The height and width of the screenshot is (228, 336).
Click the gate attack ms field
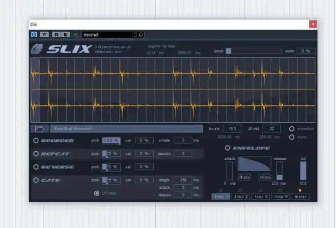pyautogui.click(x=183, y=187)
